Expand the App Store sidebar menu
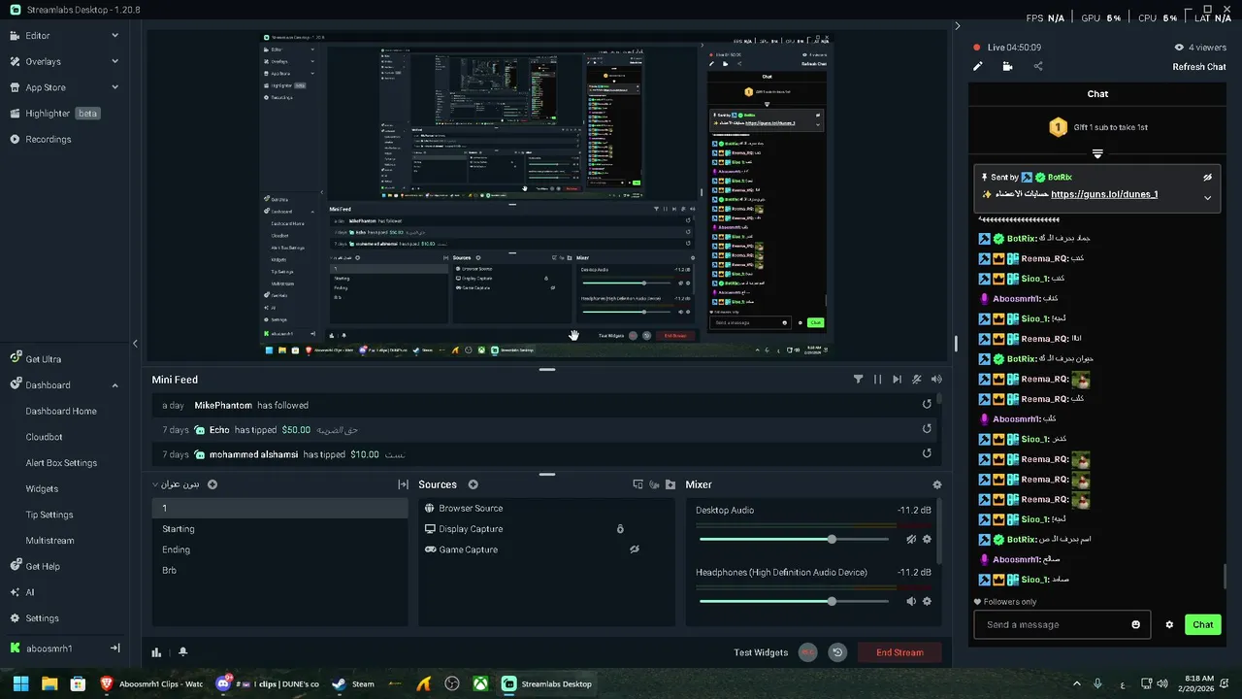The height and width of the screenshot is (699, 1242). pos(114,87)
